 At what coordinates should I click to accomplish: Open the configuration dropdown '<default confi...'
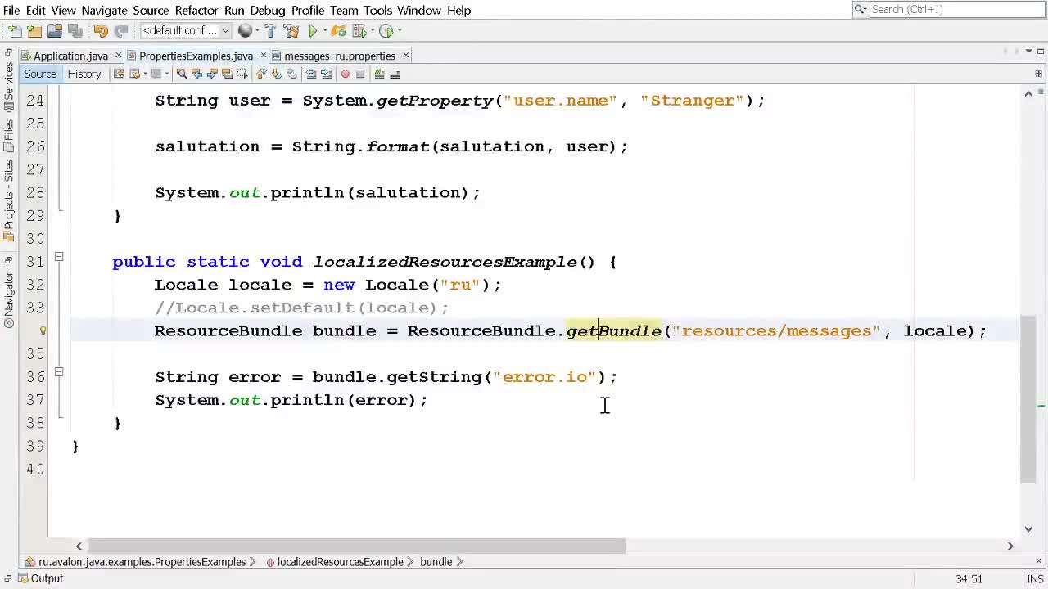(x=186, y=31)
